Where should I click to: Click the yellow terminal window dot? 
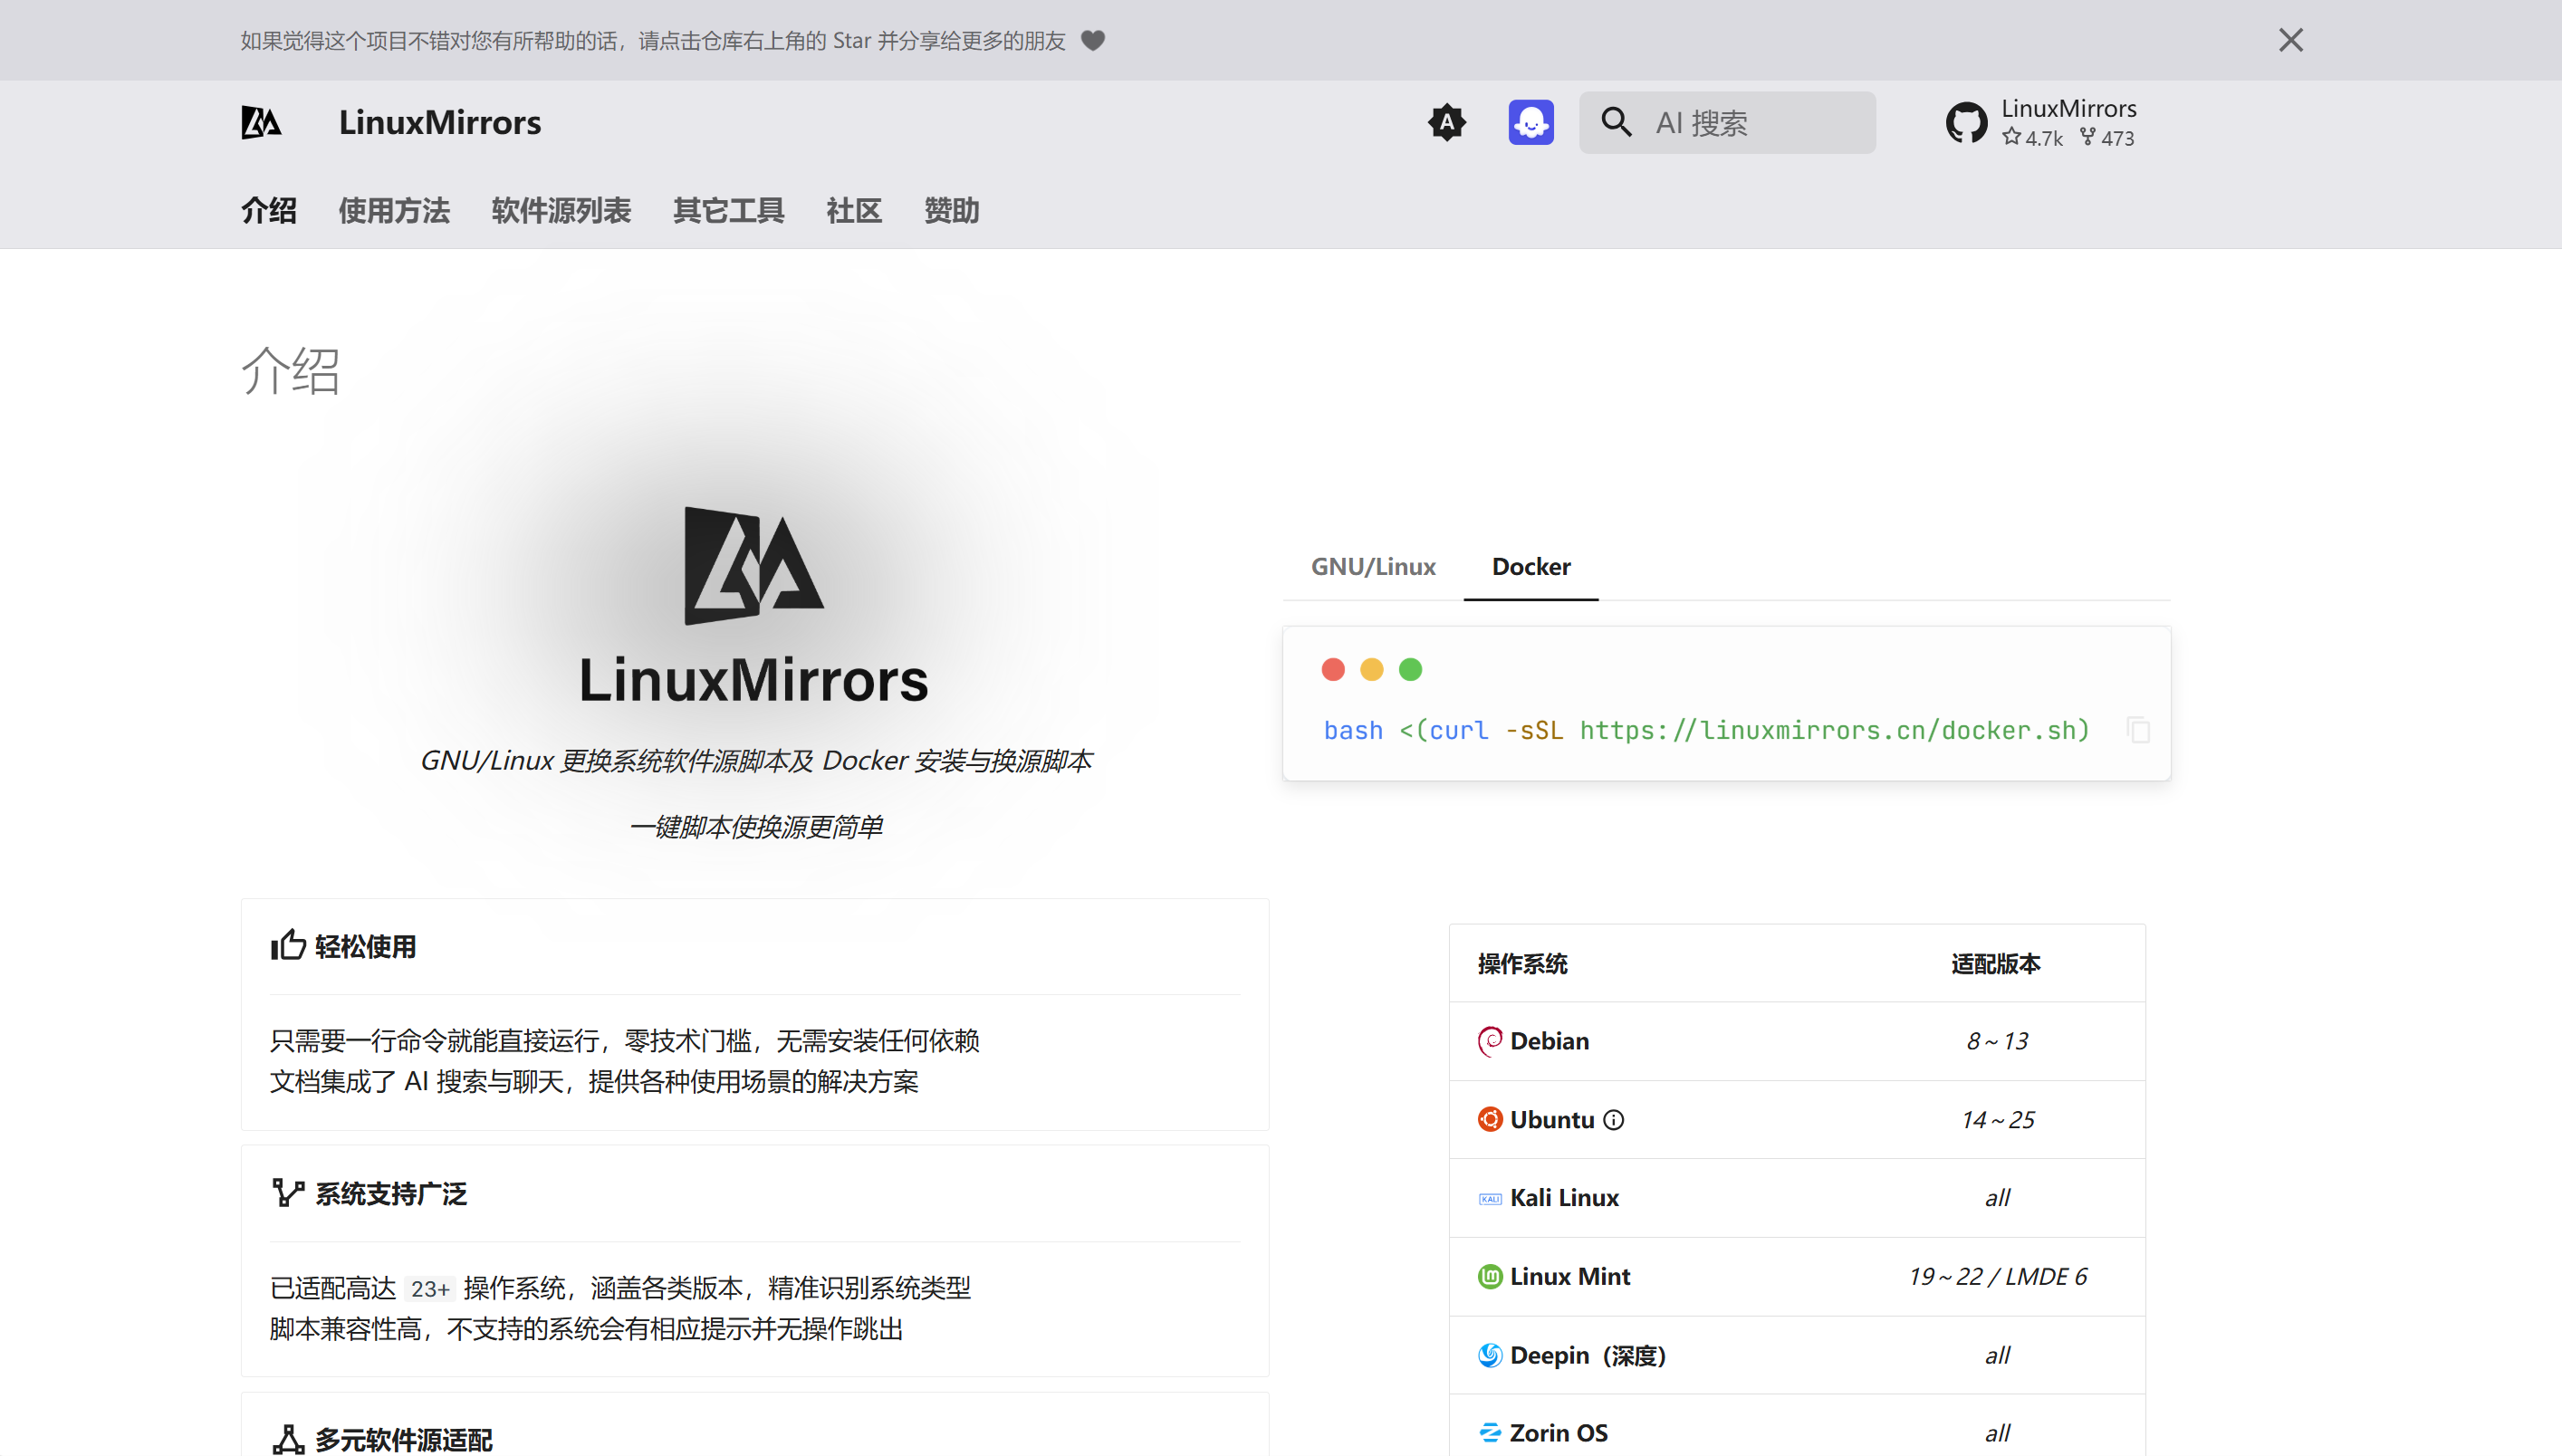tap(1371, 669)
